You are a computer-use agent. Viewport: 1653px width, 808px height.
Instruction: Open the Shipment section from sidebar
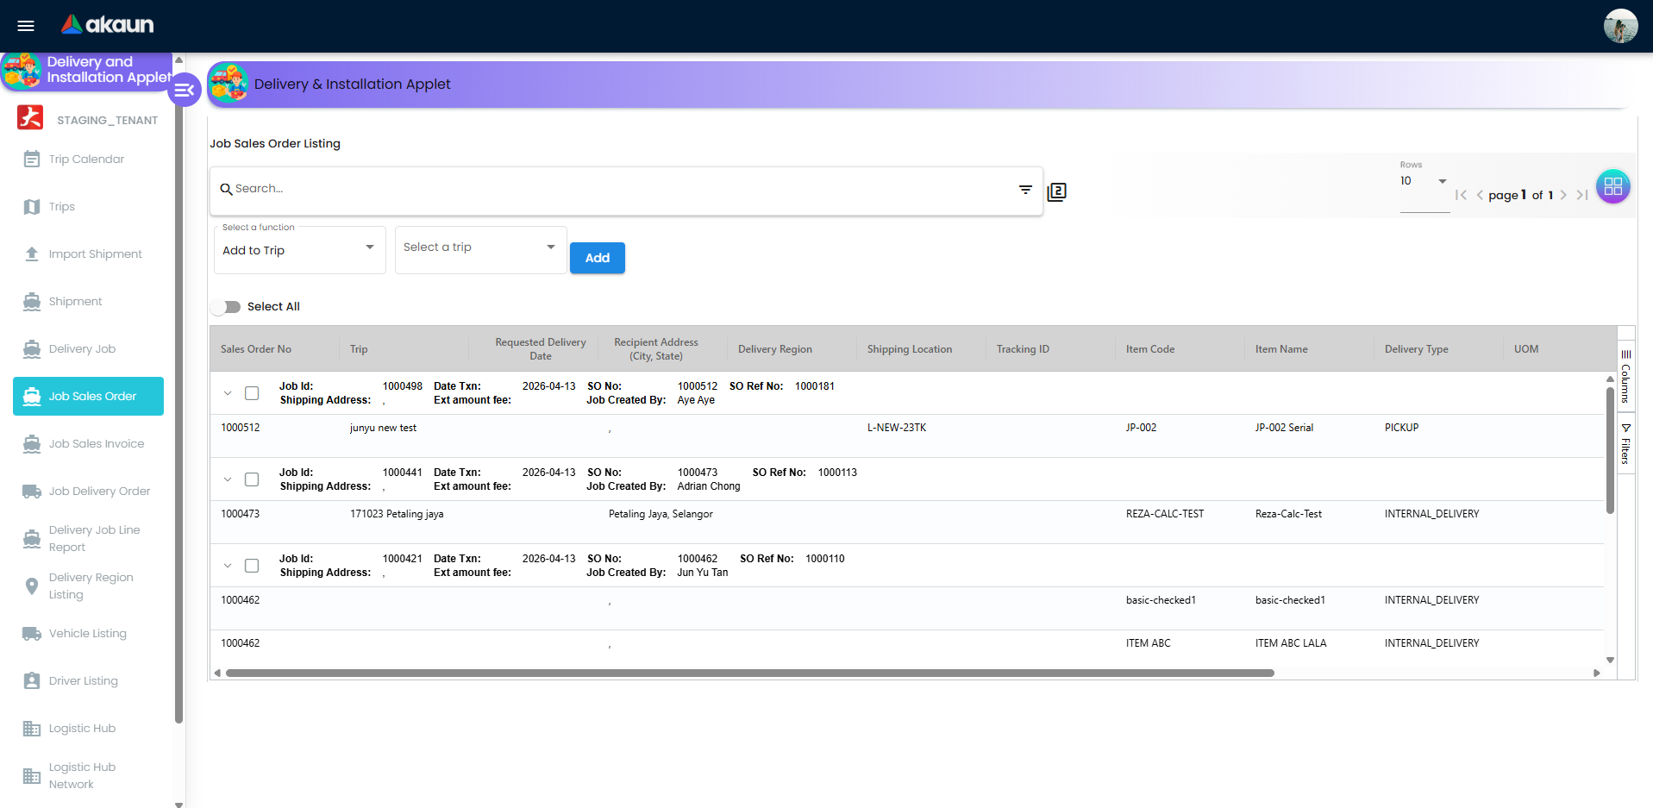[31, 301]
